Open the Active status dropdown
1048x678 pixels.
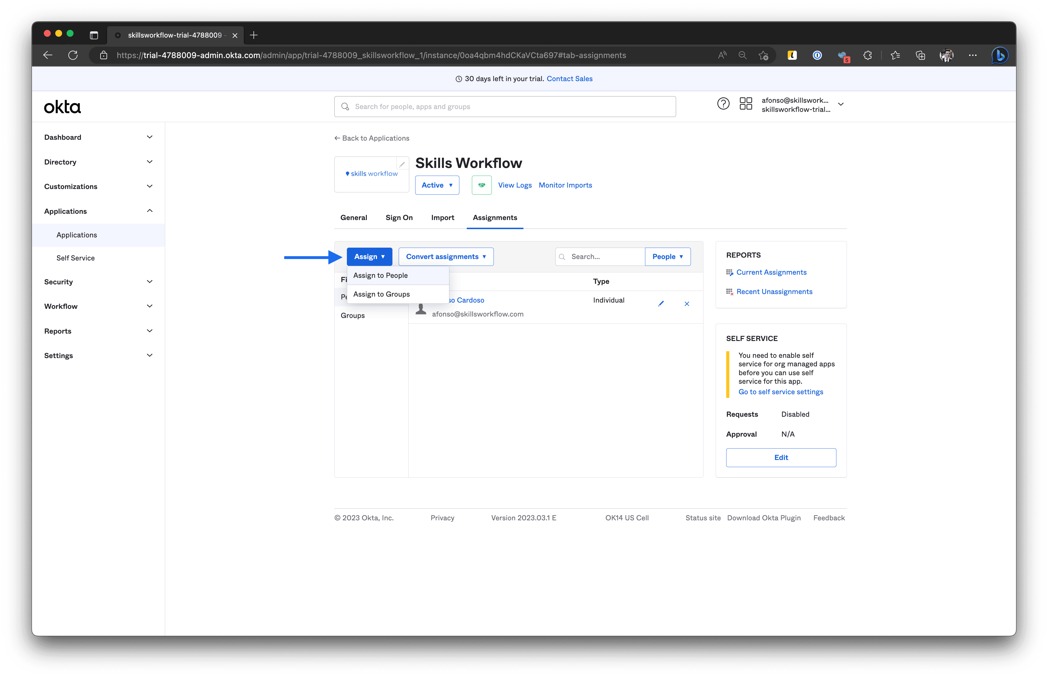437,185
